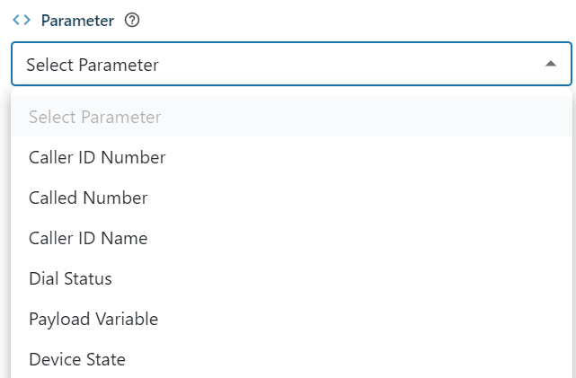Choose the Device State parameter
Viewport: 576px width, 378px height.
click(77, 359)
